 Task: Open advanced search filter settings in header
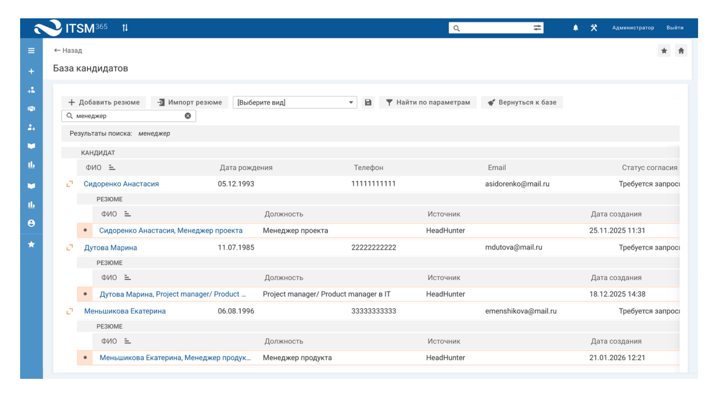[537, 28]
